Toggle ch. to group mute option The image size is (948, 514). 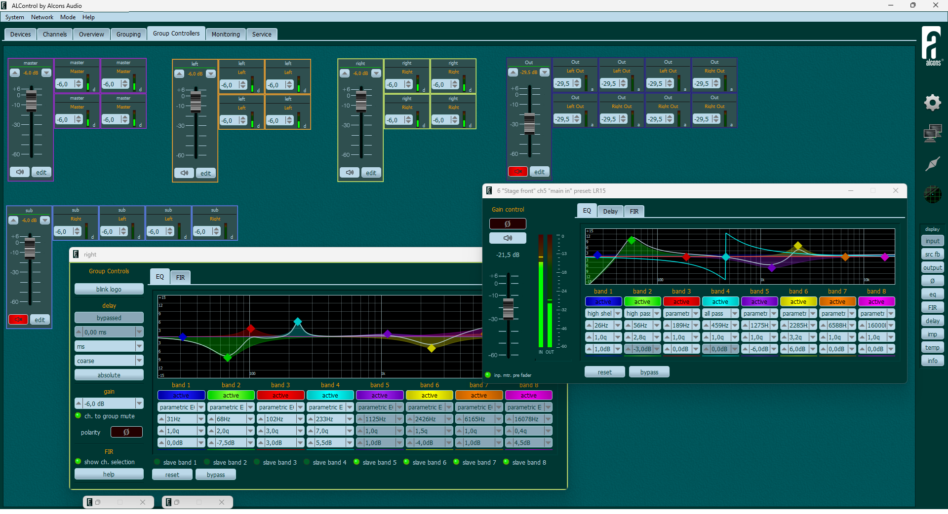[x=78, y=416]
